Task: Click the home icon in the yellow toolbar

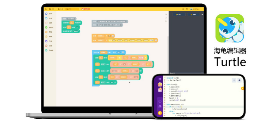Action: [x=46, y=9]
